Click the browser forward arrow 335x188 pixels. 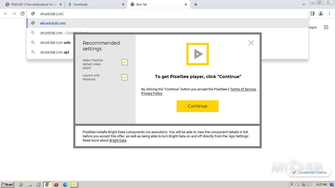[x=14, y=14]
